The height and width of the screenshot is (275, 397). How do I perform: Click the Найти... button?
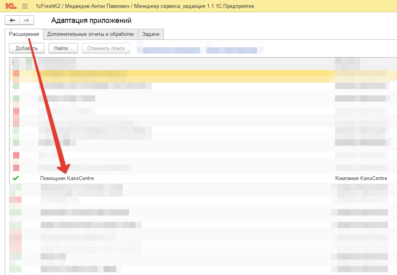[63, 48]
